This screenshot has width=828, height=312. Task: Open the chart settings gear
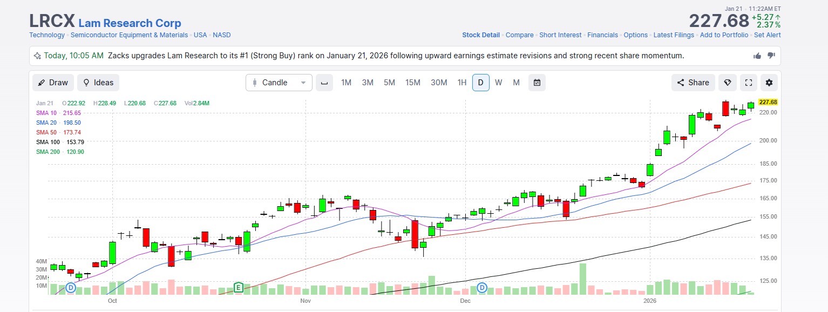pos(769,83)
